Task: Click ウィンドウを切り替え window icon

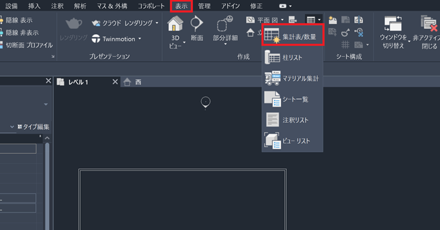Action: pyautogui.click(x=393, y=23)
